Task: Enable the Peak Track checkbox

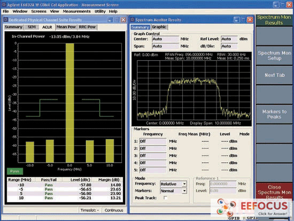Action: (165, 198)
